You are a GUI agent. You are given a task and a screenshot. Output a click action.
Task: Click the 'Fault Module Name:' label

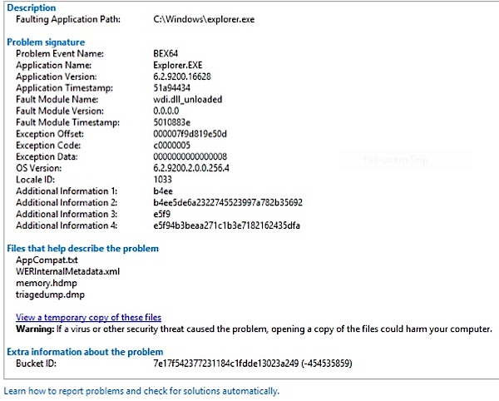pyautogui.click(x=57, y=99)
